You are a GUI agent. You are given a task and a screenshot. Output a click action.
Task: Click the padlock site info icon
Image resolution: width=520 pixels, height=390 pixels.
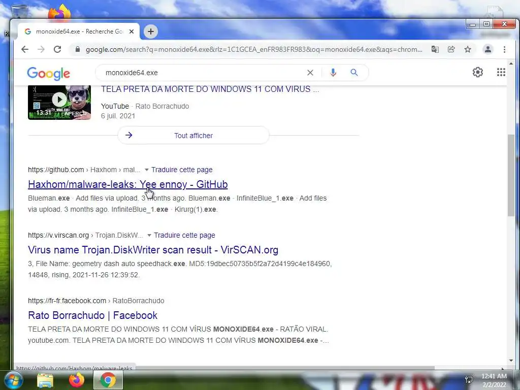[78, 49]
